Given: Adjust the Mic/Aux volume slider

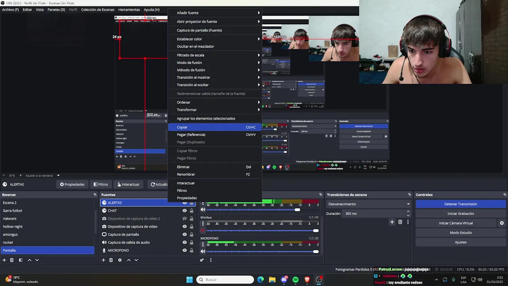Looking at the screenshot, I should [262, 230].
